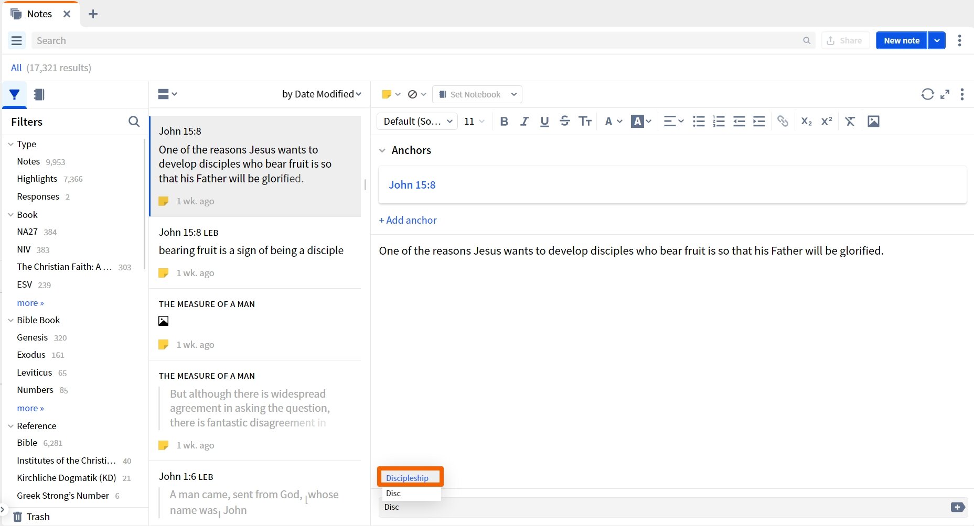The image size is (974, 526).
Task: Click the tag input field containing Disc
Action: [x=663, y=507]
